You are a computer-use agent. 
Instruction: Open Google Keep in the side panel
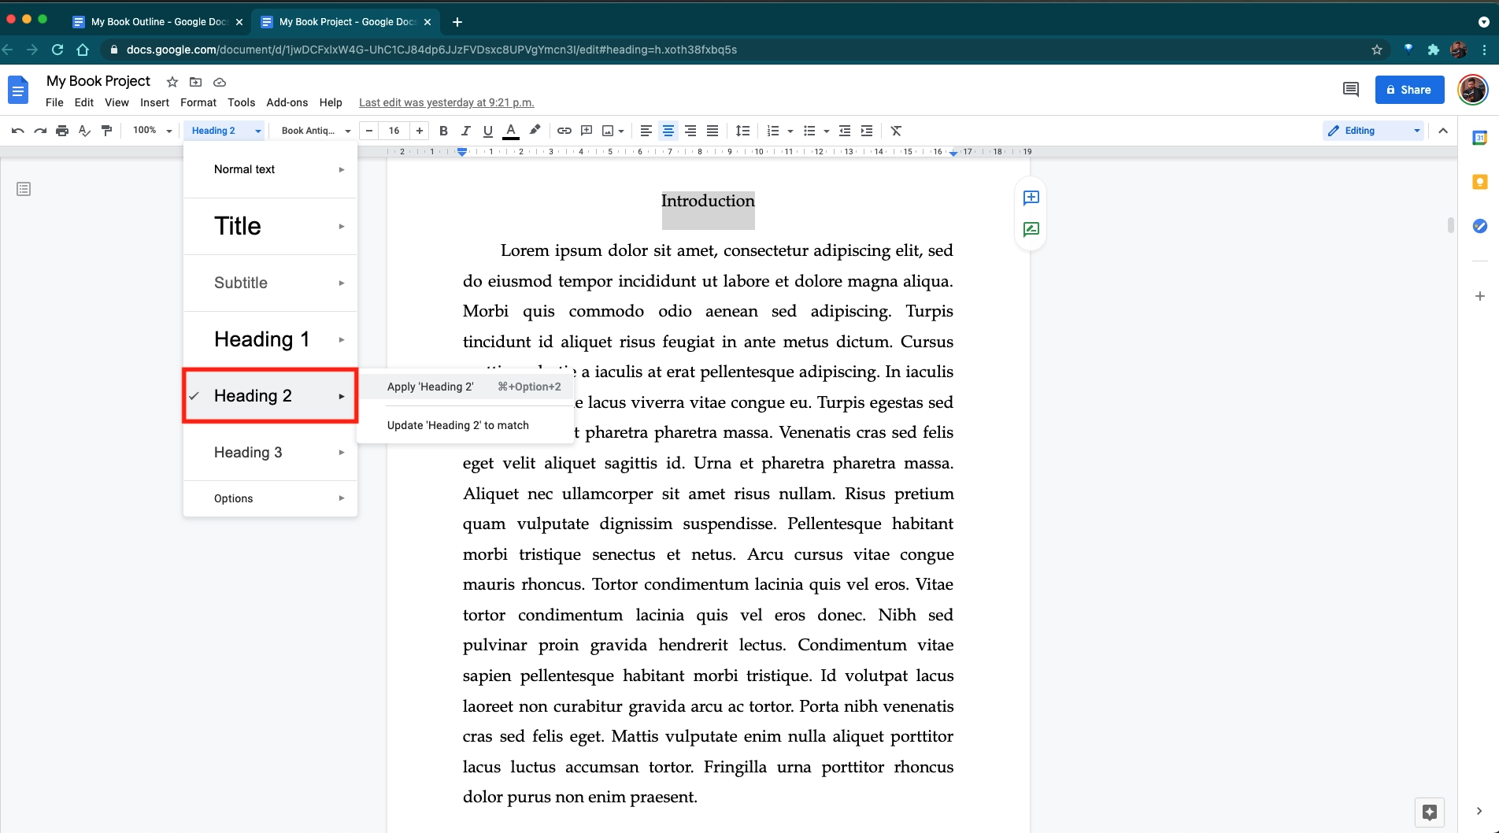pyautogui.click(x=1479, y=182)
